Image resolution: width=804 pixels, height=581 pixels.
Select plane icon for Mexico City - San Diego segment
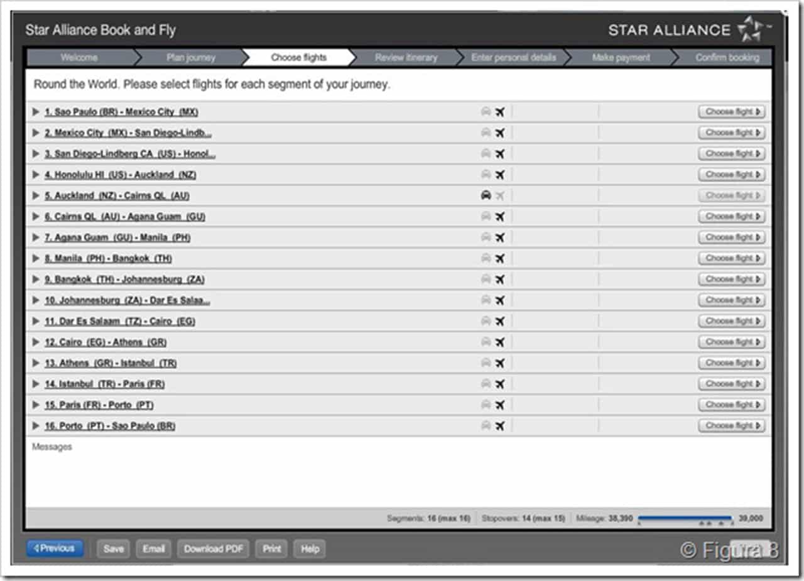pyautogui.click(x=500, y=133)
